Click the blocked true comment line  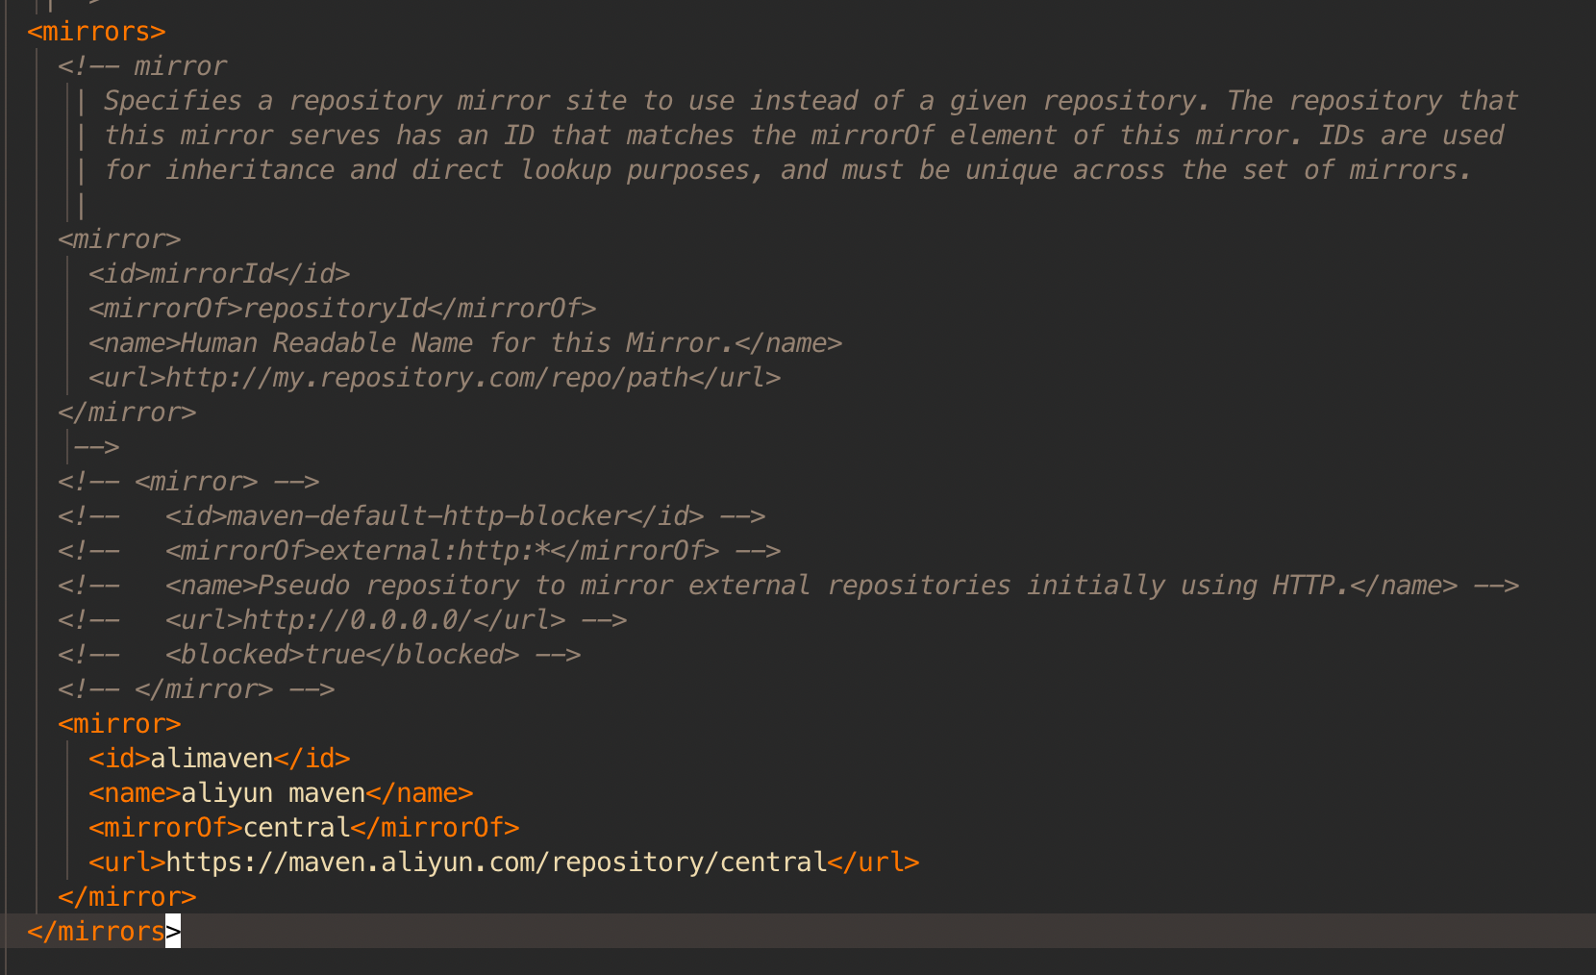pos(319,655)
